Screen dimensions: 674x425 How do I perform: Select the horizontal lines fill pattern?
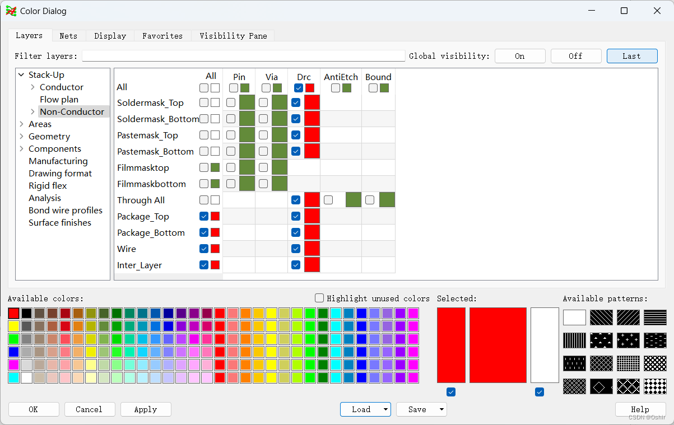coord(655,317)
